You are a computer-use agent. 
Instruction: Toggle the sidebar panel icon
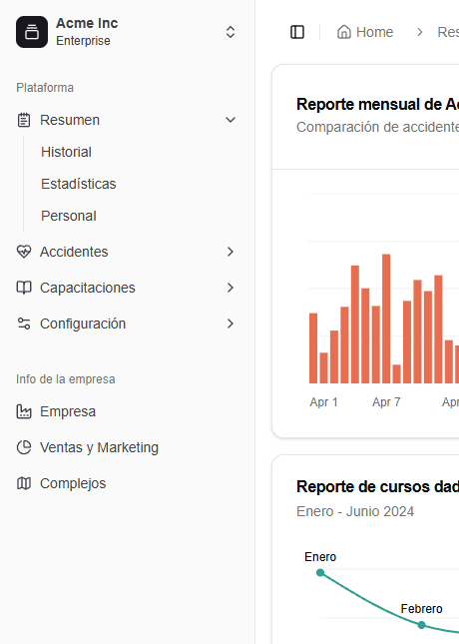point(297,32)
